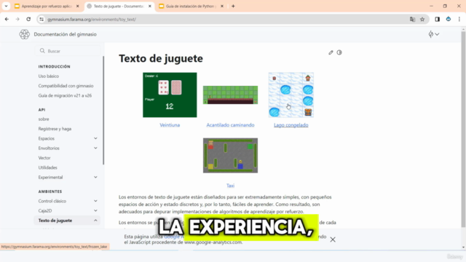
Task: Open Uso básico in sidebar
Action: click(x=49, y=76)
